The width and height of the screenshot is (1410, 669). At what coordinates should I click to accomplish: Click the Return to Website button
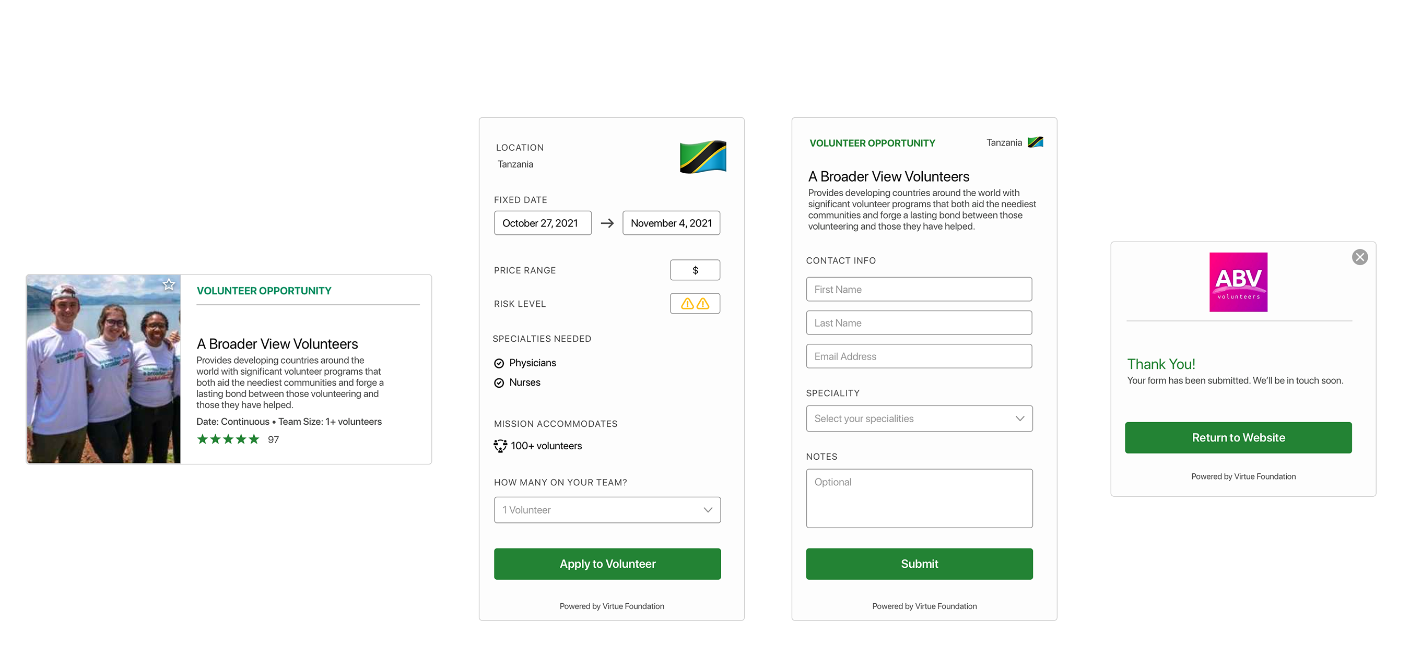coord(1238,437)
